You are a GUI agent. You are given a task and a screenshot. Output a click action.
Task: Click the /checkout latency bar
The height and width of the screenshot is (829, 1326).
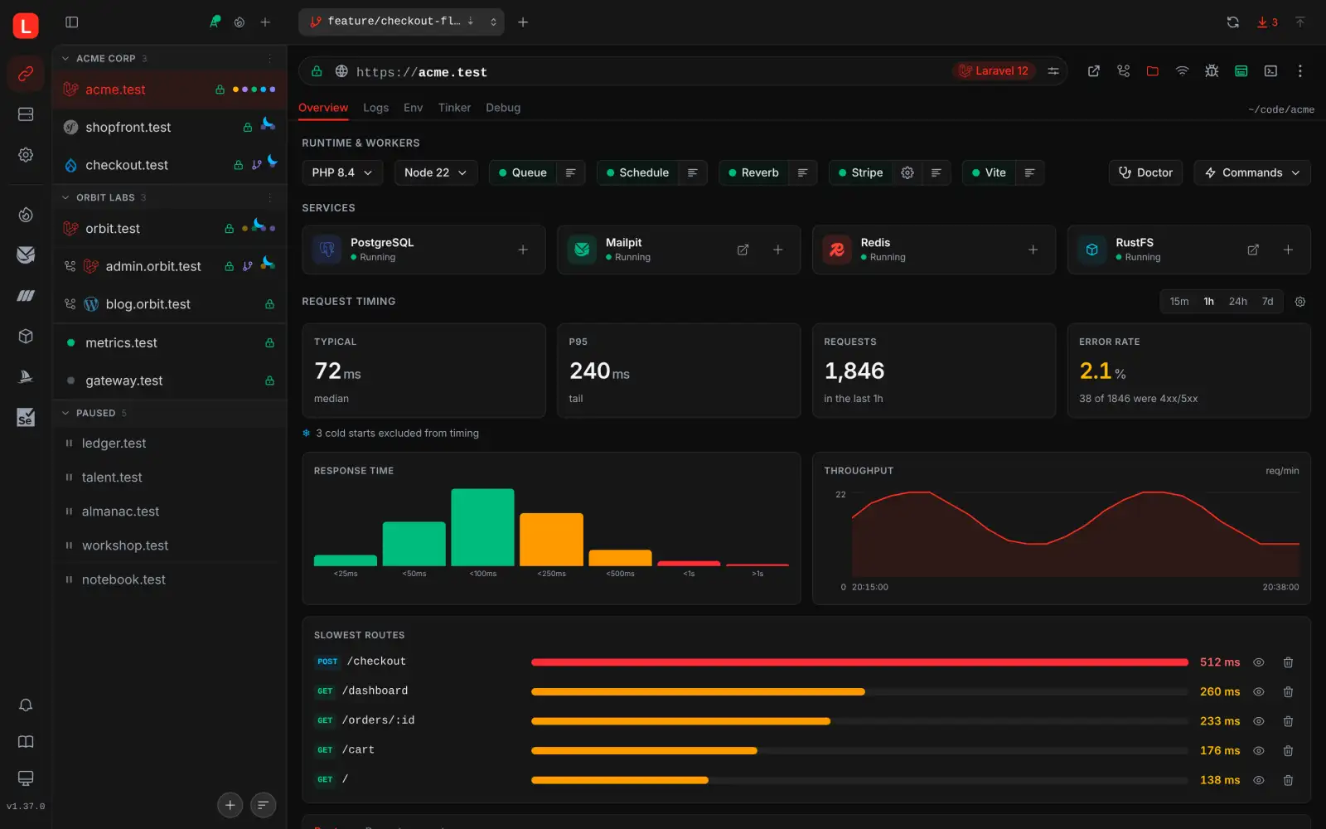click(859, 662)
